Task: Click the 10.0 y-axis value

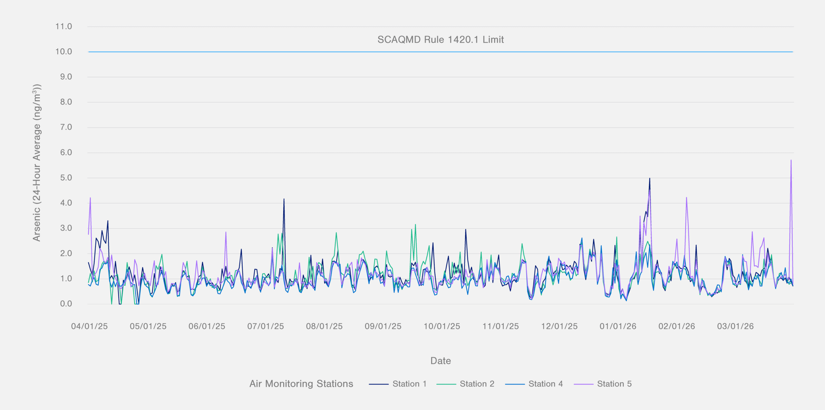Action: tap(63, 52)
